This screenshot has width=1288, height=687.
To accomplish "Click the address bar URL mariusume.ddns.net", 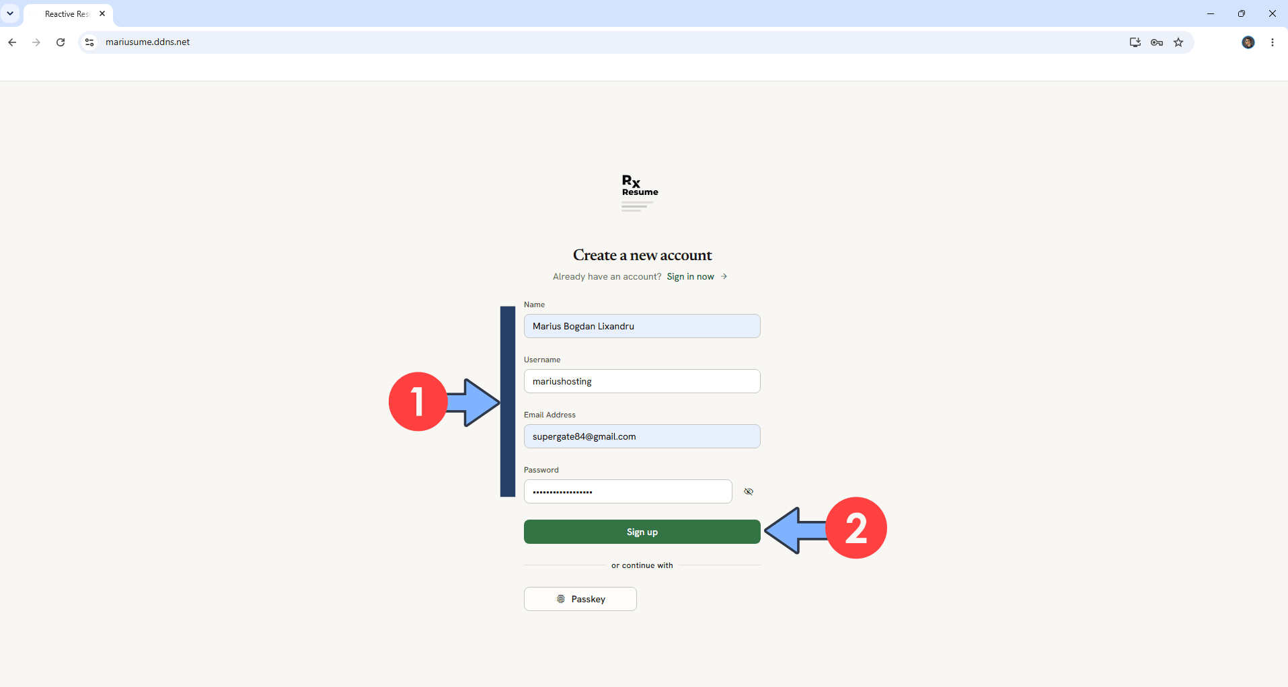I will (147, 42).
